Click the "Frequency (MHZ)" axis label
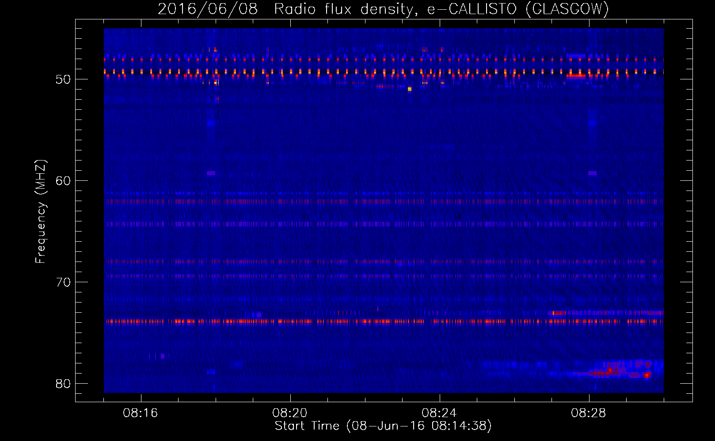Screen dimensions: 715x441 click(x=40, y=212)
